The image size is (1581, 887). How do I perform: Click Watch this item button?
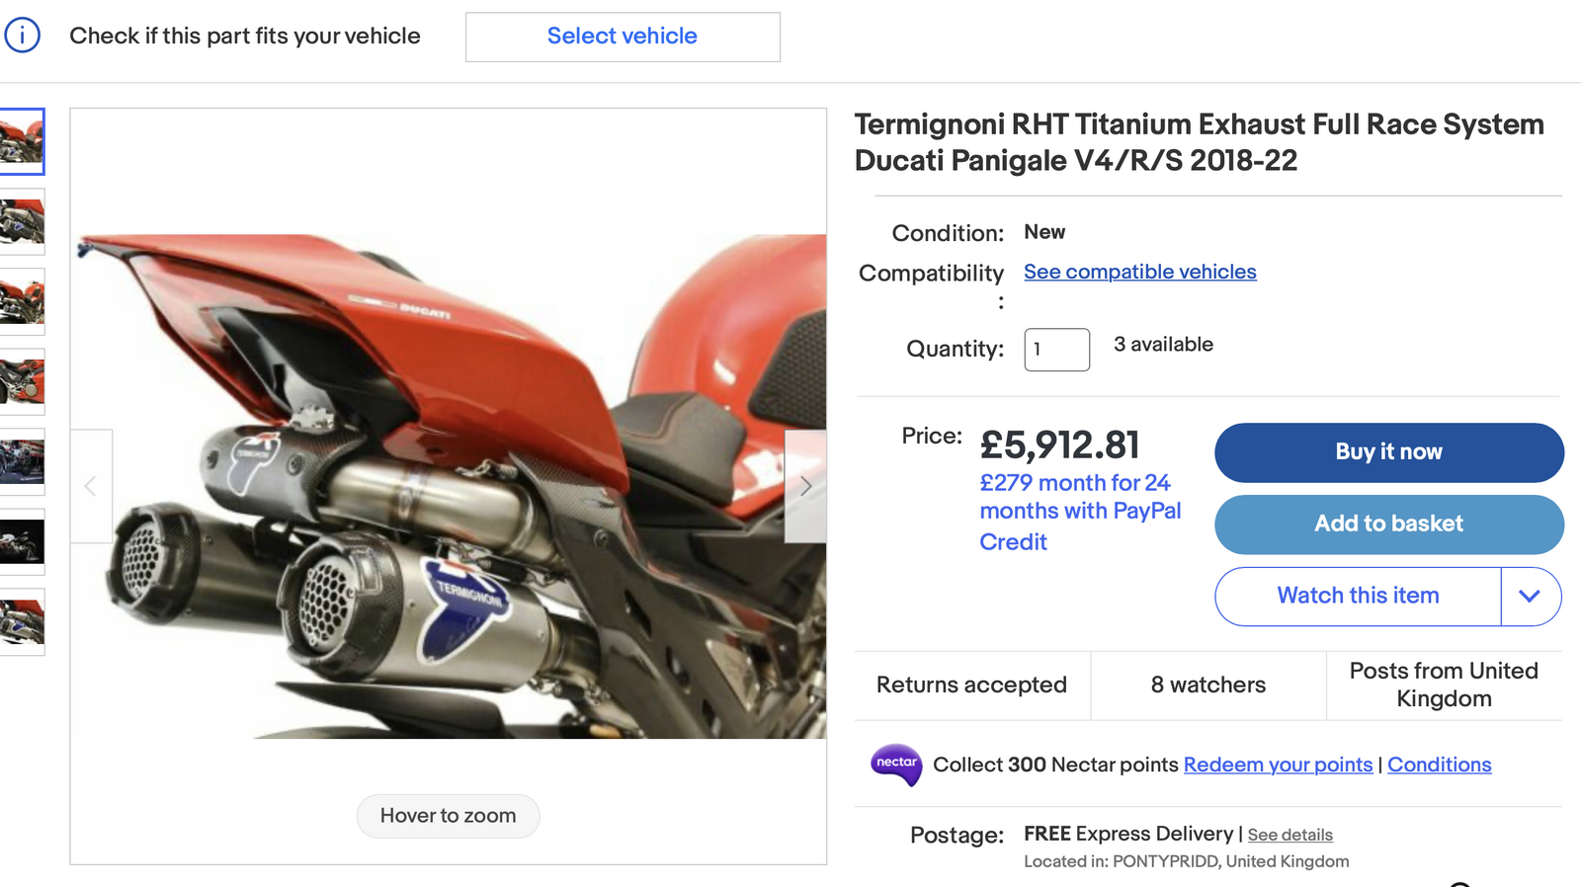pos(1358,597)
